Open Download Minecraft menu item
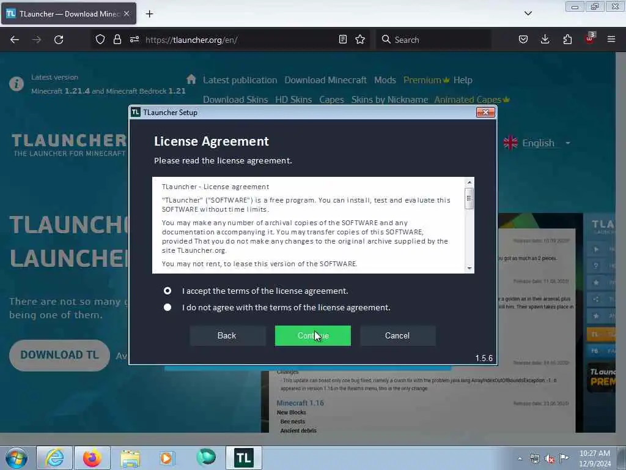626x470 pixels. [x=325, y=80]
